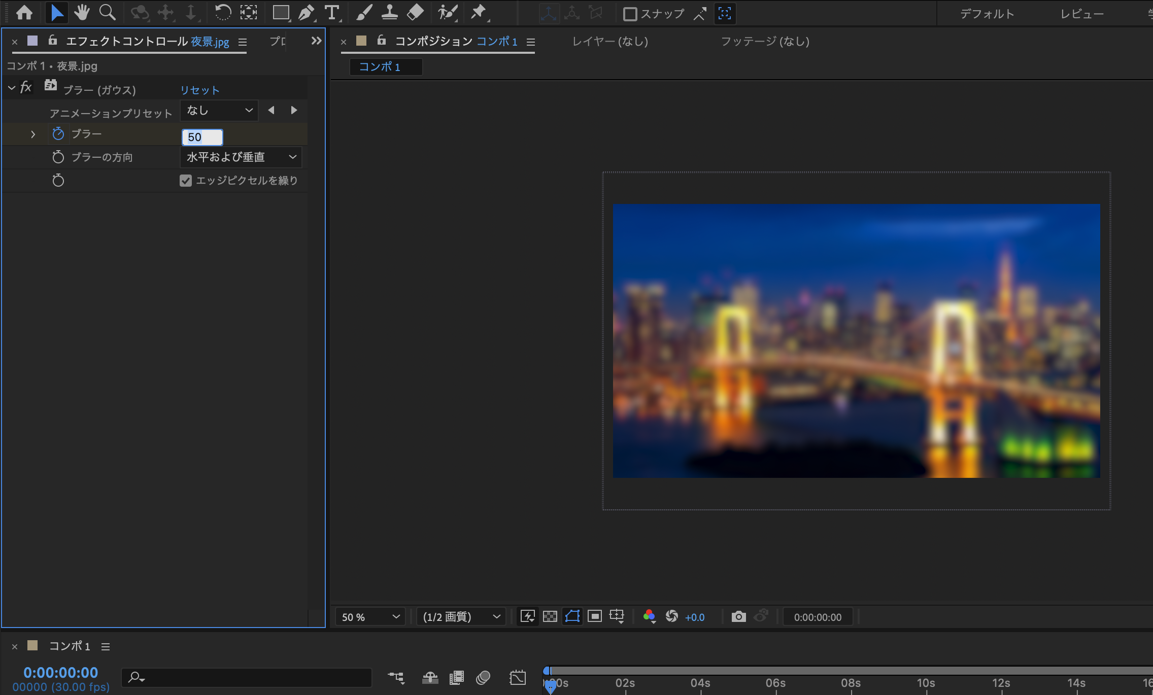Click the Local Axis mode icon
The height and width of the screenshot is (695, 1153).
coord(548,13)
